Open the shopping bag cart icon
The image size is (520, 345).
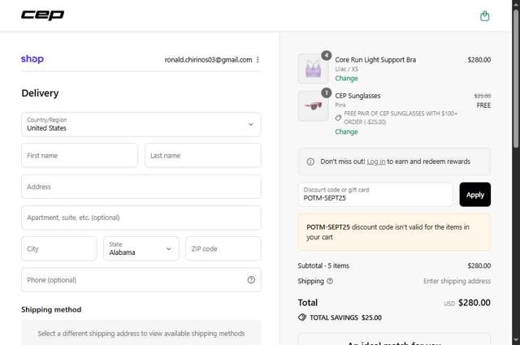click(484, 16)
